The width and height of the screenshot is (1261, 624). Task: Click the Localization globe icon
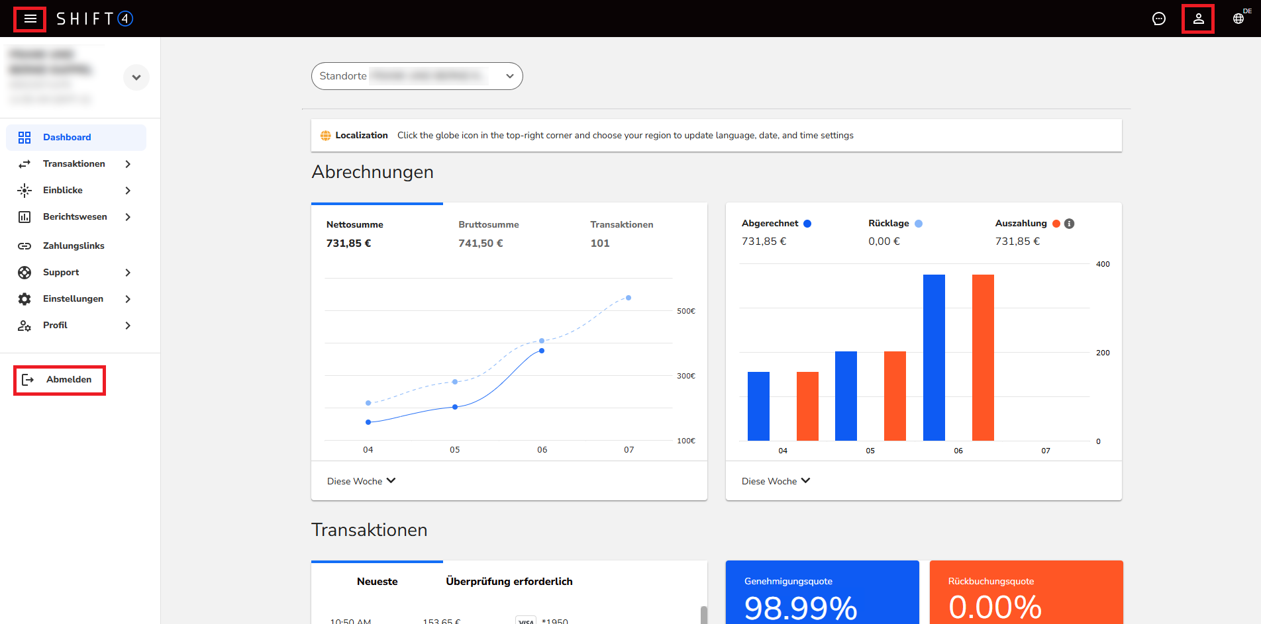[x=326, y=136]
